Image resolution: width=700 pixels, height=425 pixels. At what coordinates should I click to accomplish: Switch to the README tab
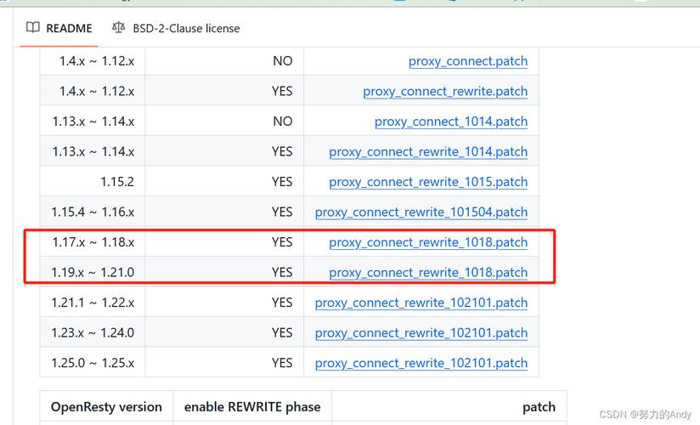[68, 28]
